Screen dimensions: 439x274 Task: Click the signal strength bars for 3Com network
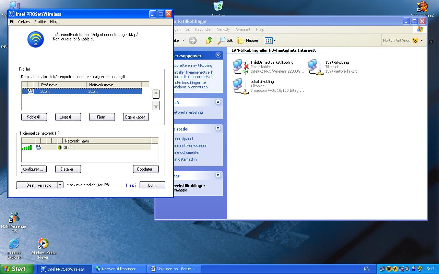point(27,148)
